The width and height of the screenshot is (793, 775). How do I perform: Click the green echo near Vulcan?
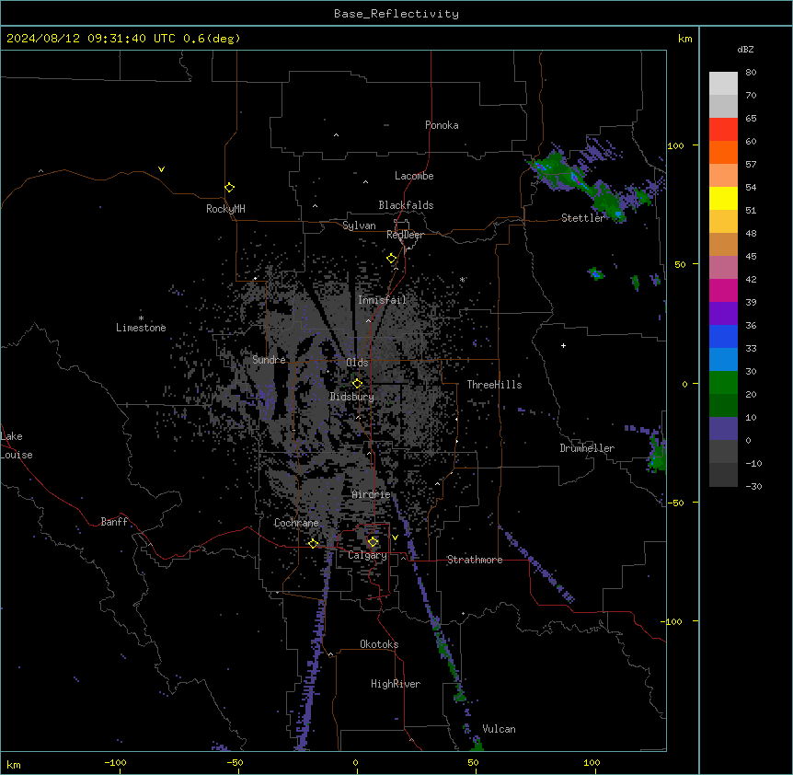pyautogui.click(x=477, y=744)
